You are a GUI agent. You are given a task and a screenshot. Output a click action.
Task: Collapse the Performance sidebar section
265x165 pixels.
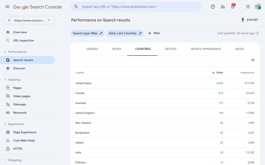point(5,52)
